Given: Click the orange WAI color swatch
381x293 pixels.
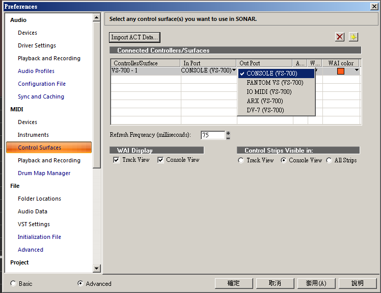Looking at the screenshot, I should pyautogui.click(x=341, y=71).
